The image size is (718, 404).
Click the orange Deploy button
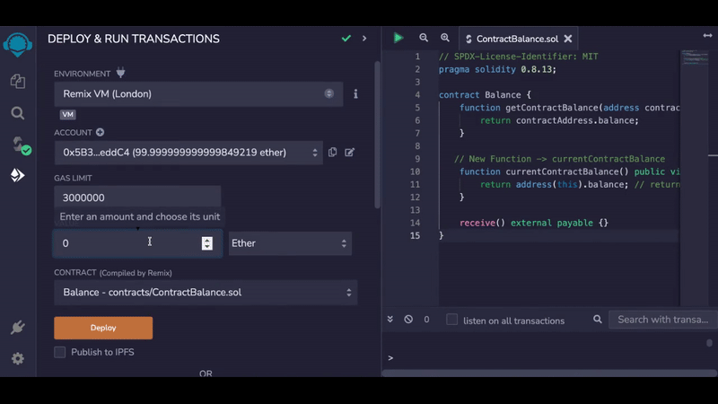103,328
